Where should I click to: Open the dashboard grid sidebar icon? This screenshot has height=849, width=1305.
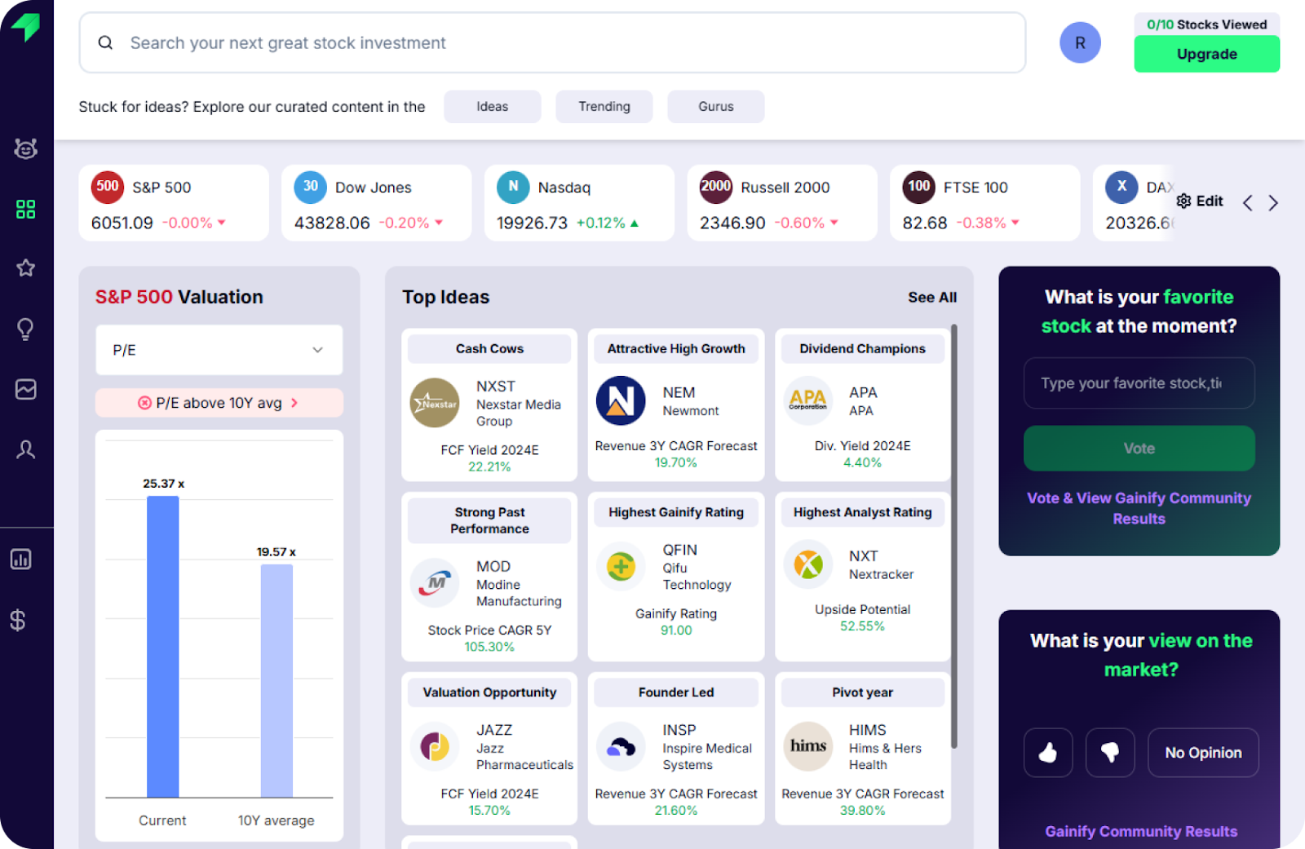coord(26,210)
